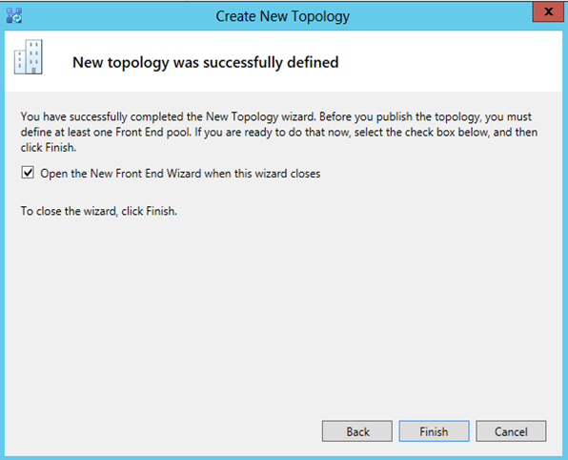Screen dimensions: 568x460
Task: Cancel the Create New Topology wizard
Action: [x=511, y=431]
